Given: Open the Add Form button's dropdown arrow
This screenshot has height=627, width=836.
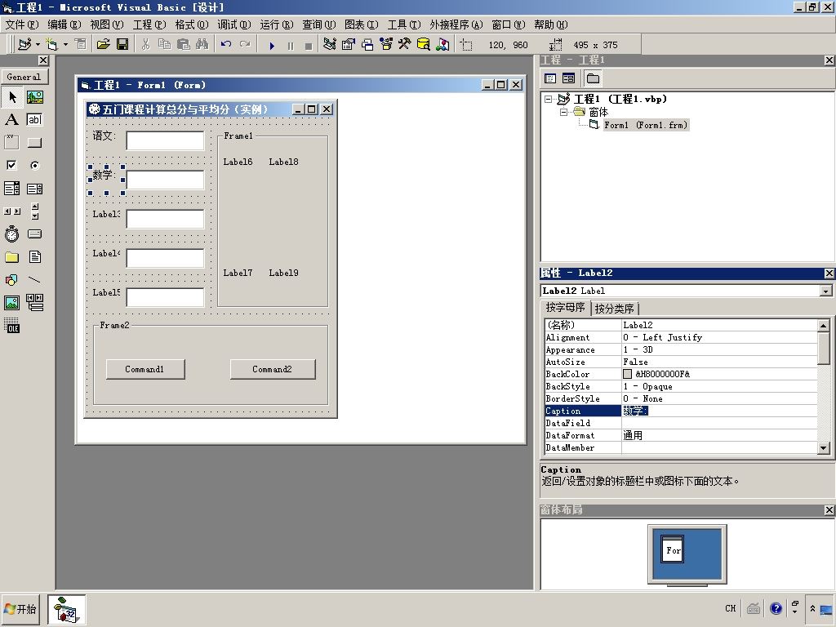Looking at the screenshot, I should (65, 44).
